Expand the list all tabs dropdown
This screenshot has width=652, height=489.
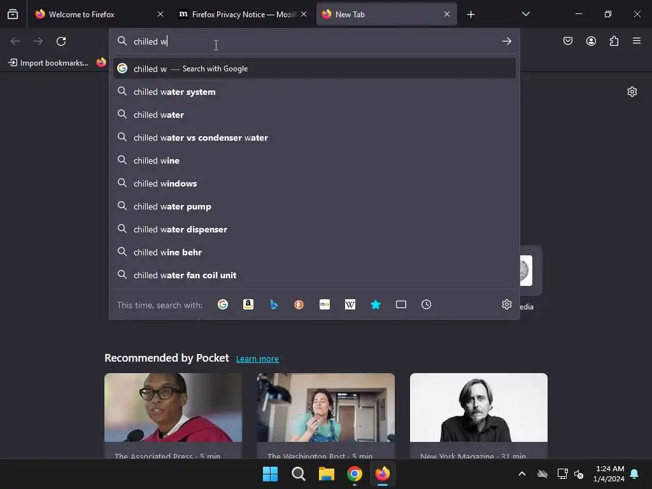tap(525, 14)
